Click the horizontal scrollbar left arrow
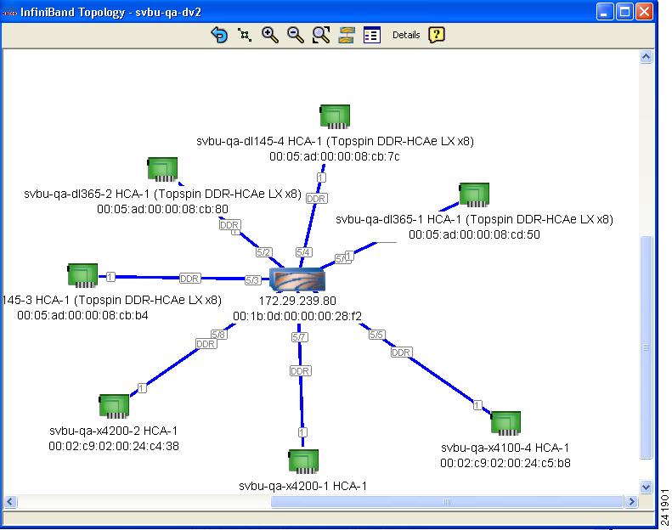Screen dimensions: 672x530 point(10,502)
